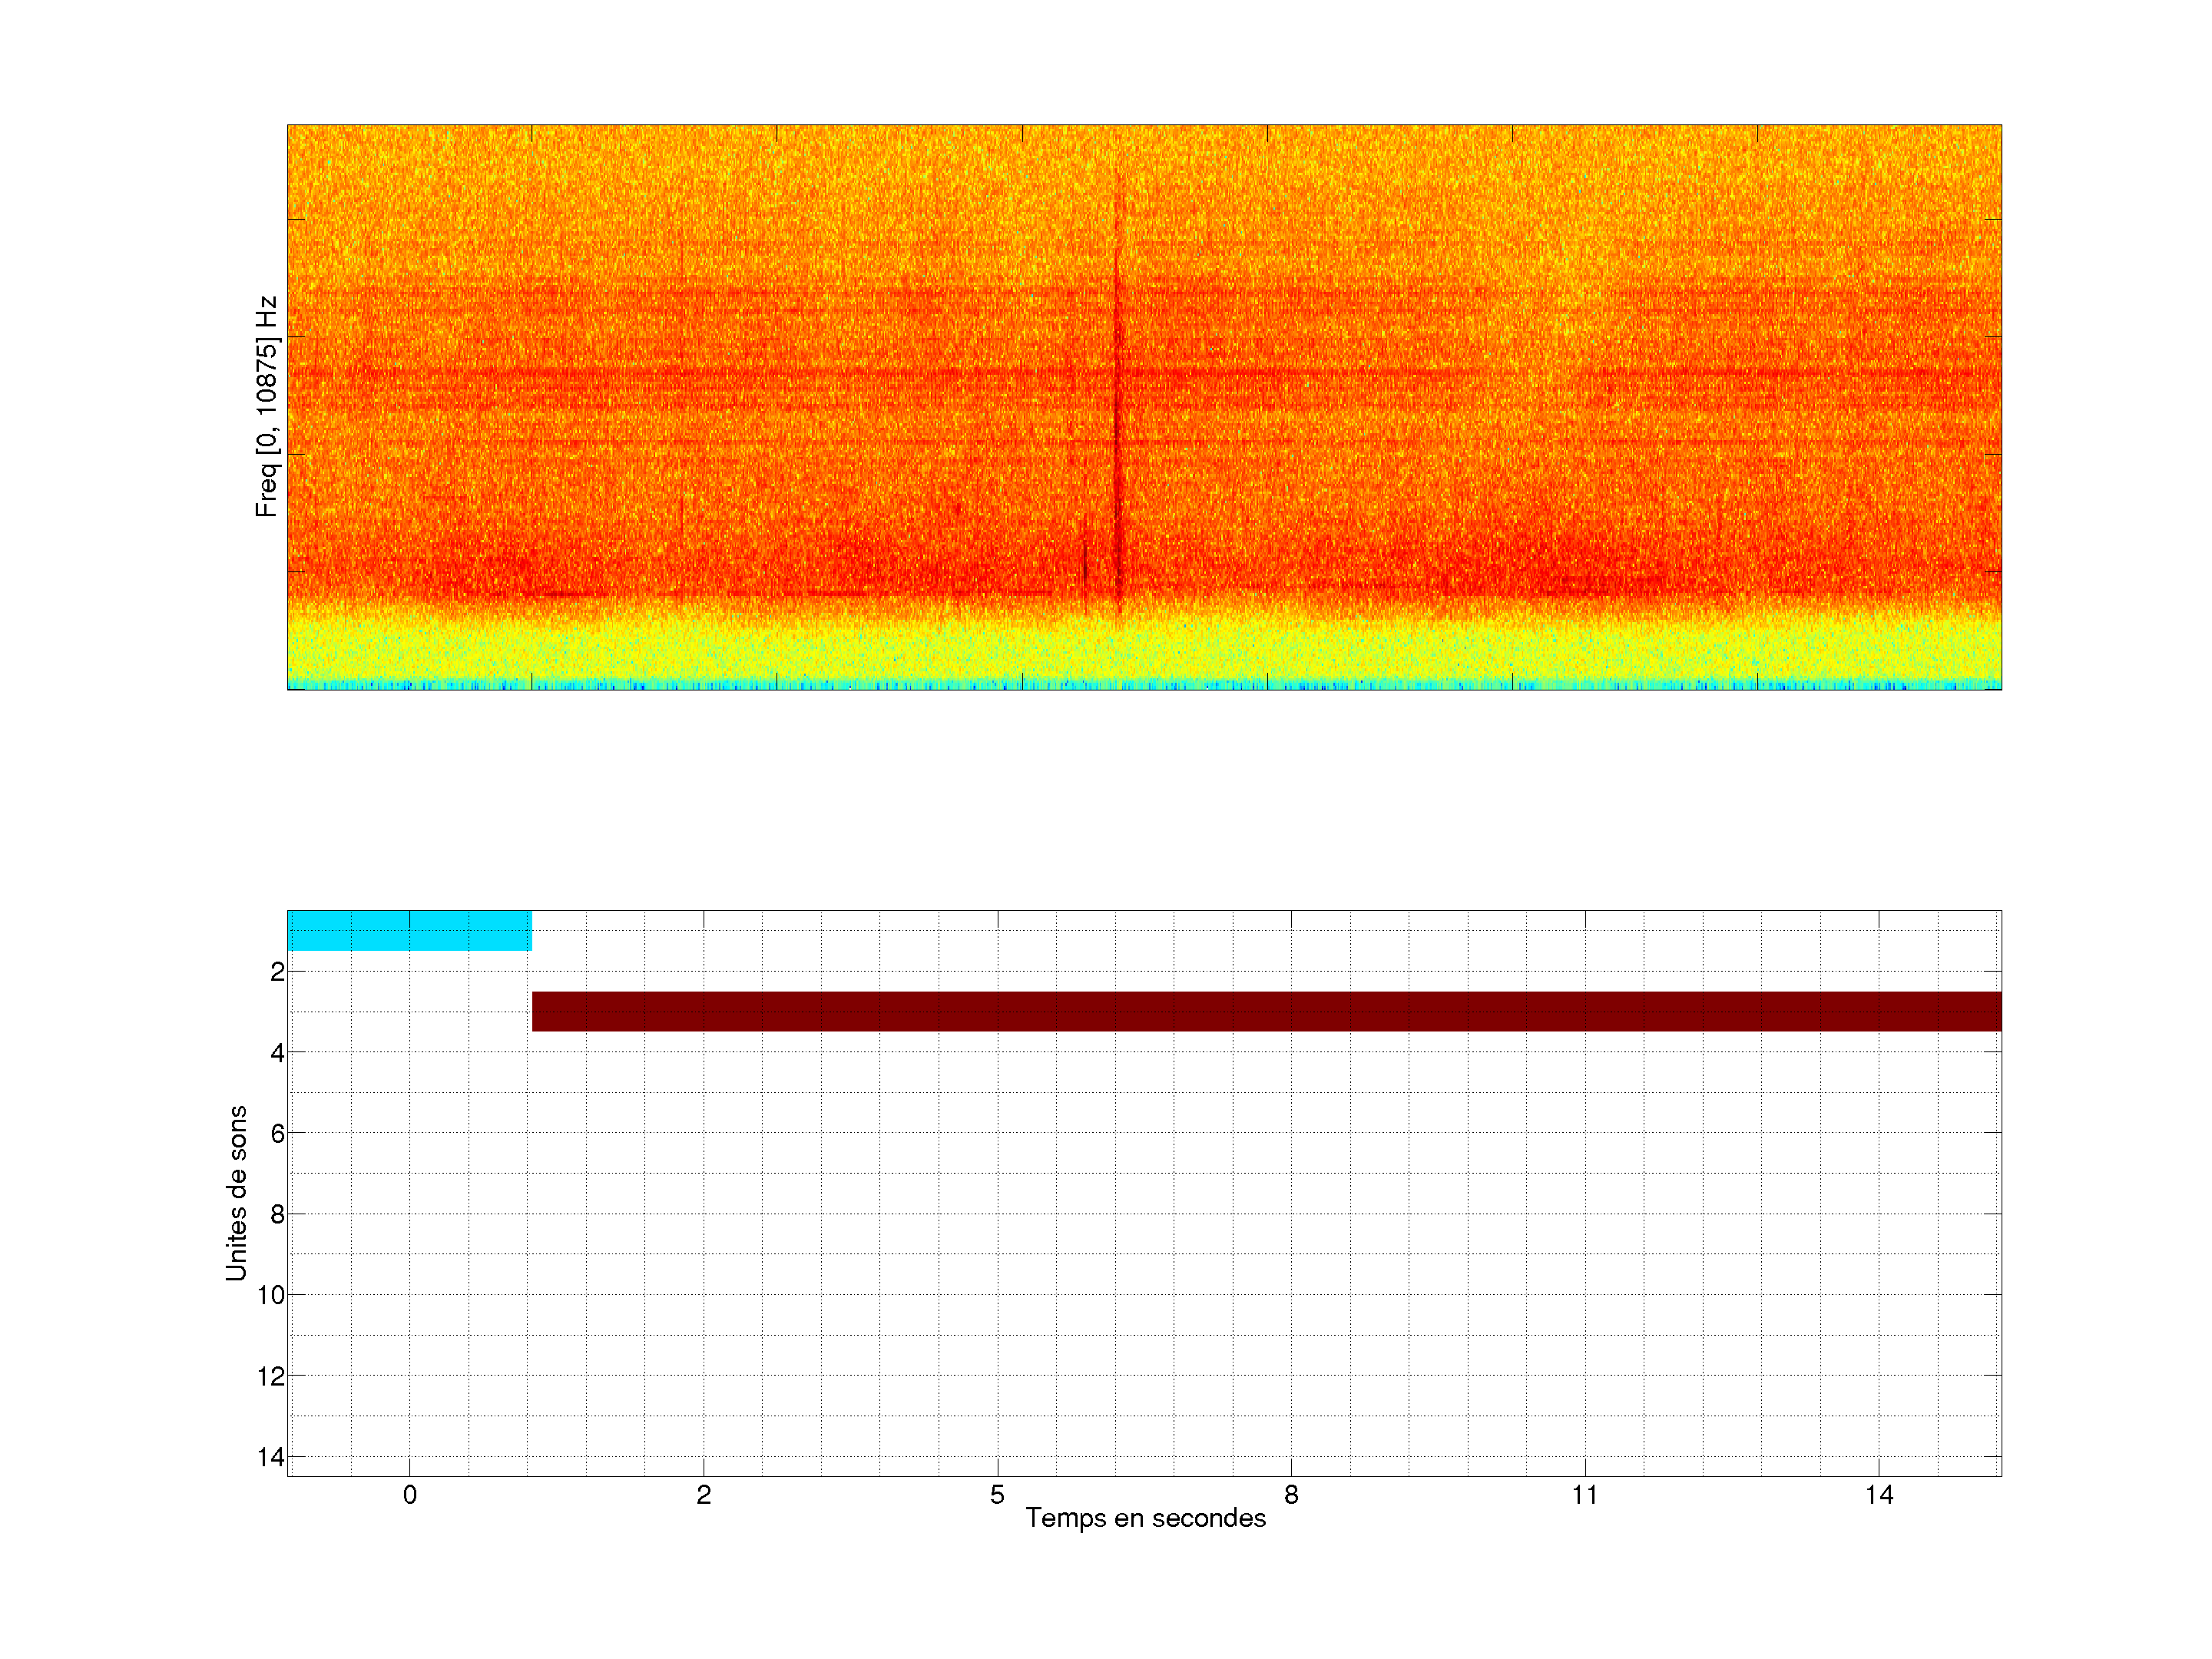Click the cyan sound unit bar
The image size is (2212, 1659).
(x=409, y=930)
